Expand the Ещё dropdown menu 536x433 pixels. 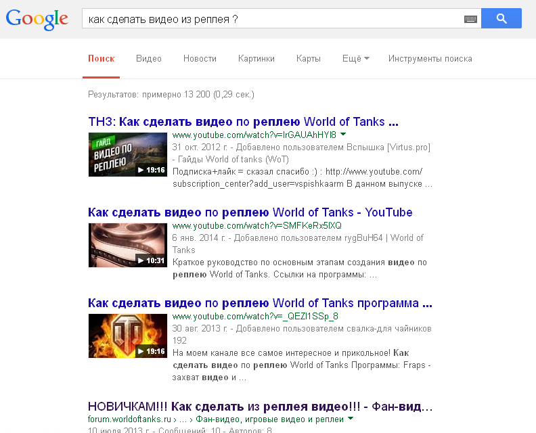[x=356, y=58]
